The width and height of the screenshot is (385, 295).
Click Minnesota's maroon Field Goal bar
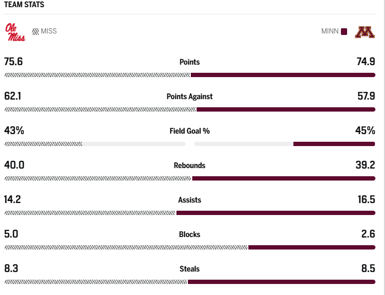tap(334, 144)
